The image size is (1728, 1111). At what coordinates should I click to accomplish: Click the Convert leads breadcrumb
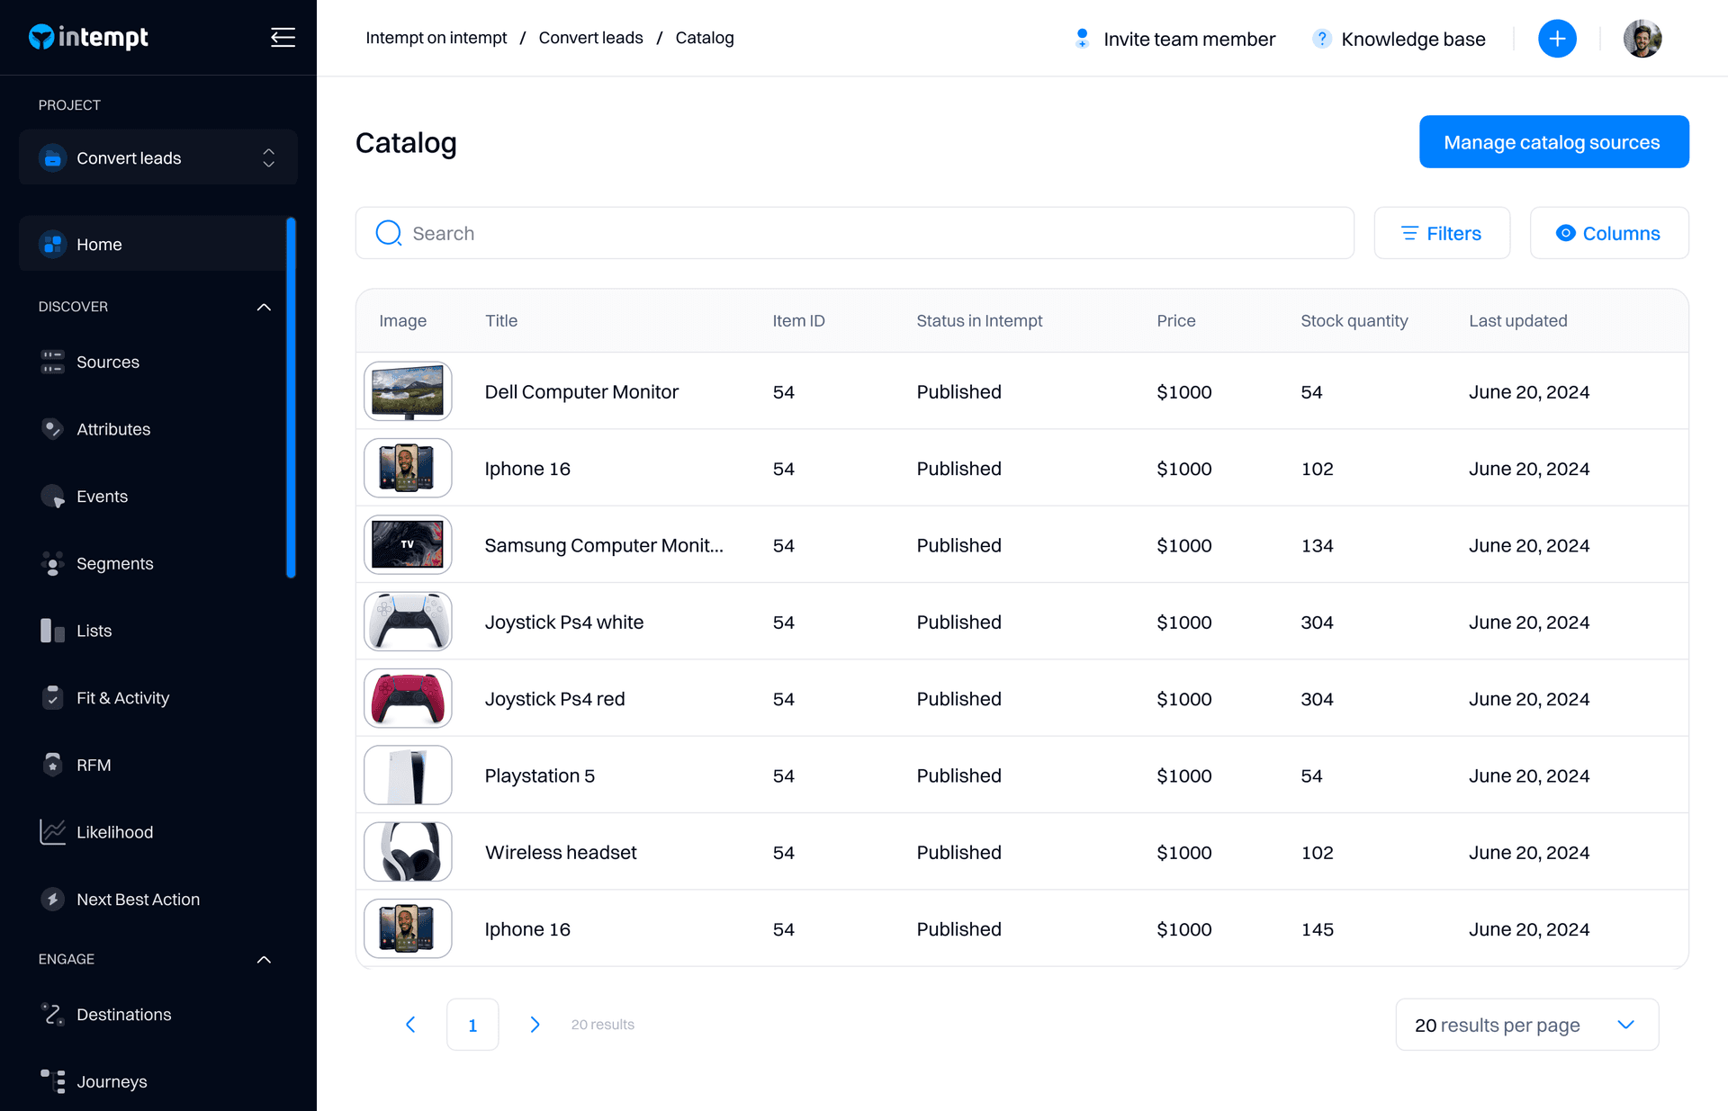tap(590, 38)
